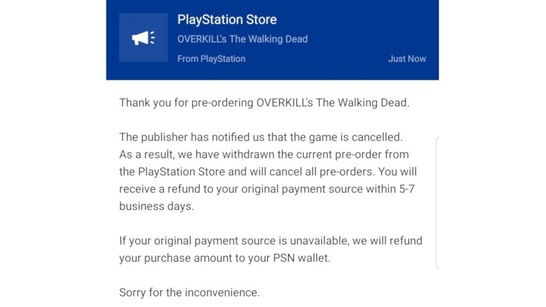This screenshot has height=307, width=546.
Task: Click the If your original payment source line
Action: 271,241
